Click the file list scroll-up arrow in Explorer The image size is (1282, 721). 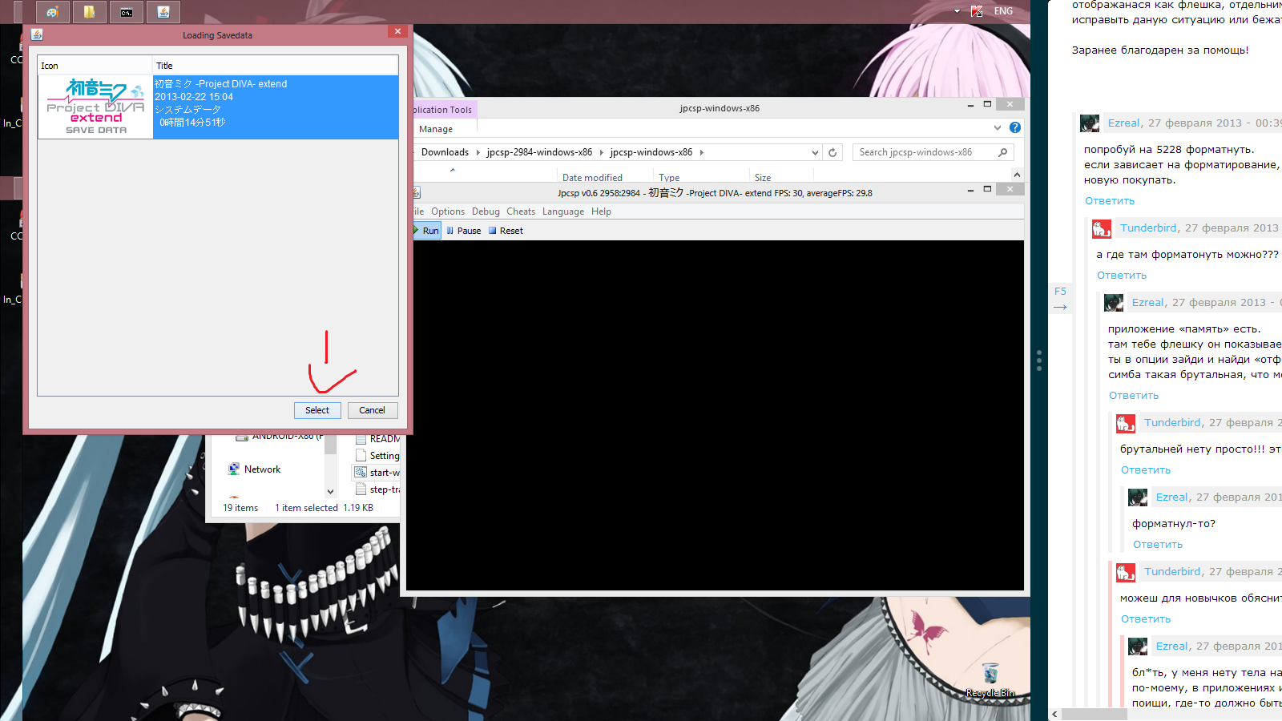click(1017, 175)
